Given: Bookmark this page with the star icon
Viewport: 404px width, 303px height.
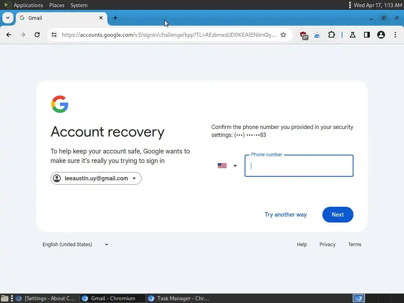Looking at the screenshot, I should (283, 35).
